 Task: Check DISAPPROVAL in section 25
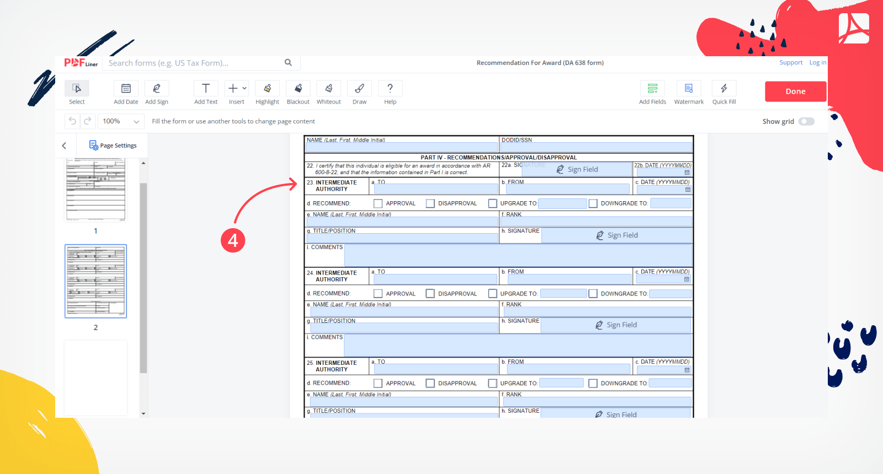click(x=430, y=383)
